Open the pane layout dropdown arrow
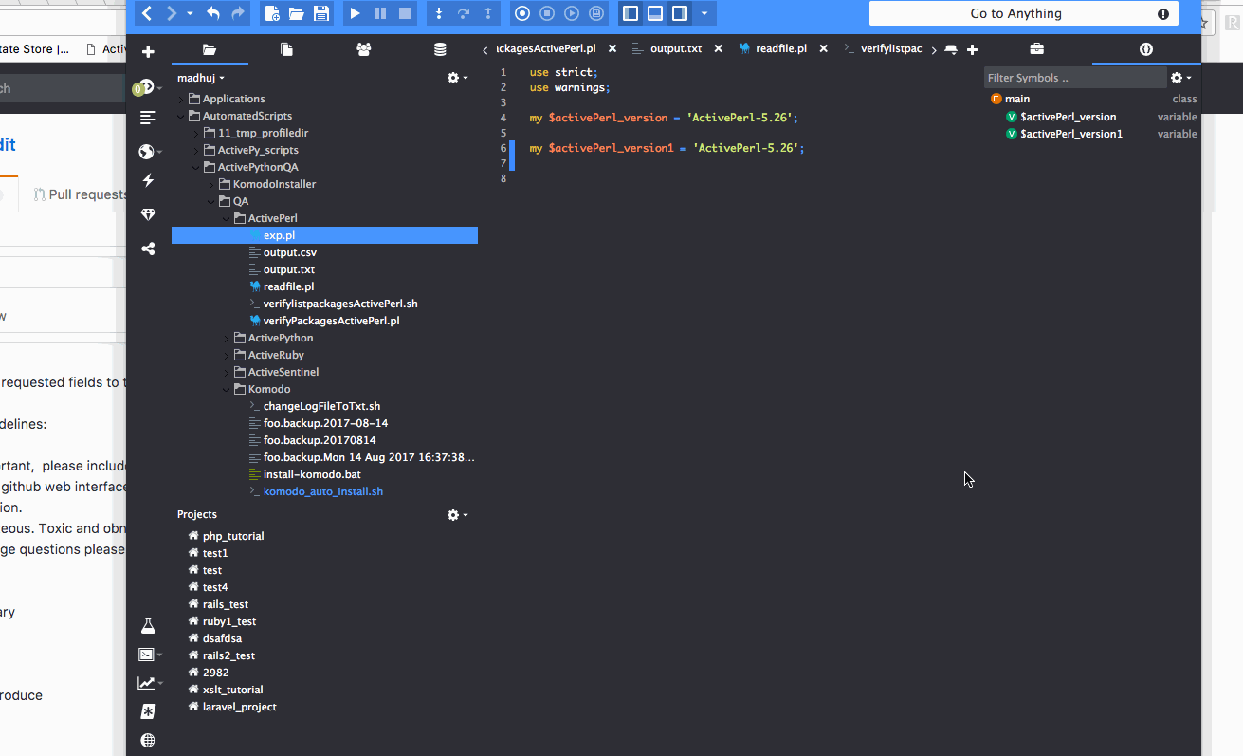The image size is (1243, 756). 704,13
